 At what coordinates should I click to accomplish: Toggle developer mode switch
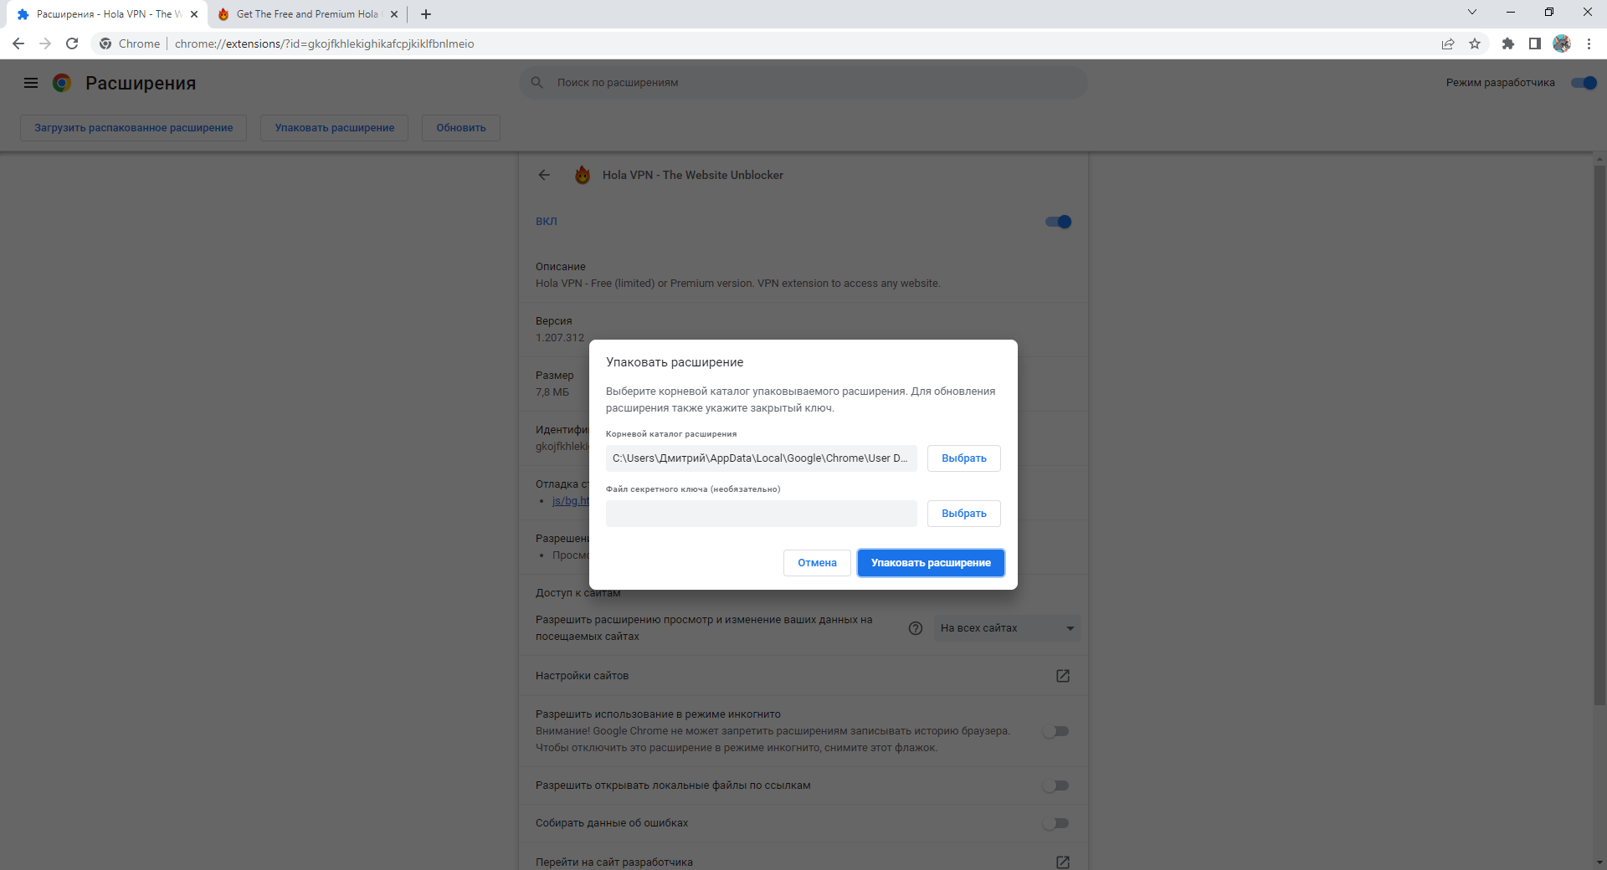[1584, 83]
